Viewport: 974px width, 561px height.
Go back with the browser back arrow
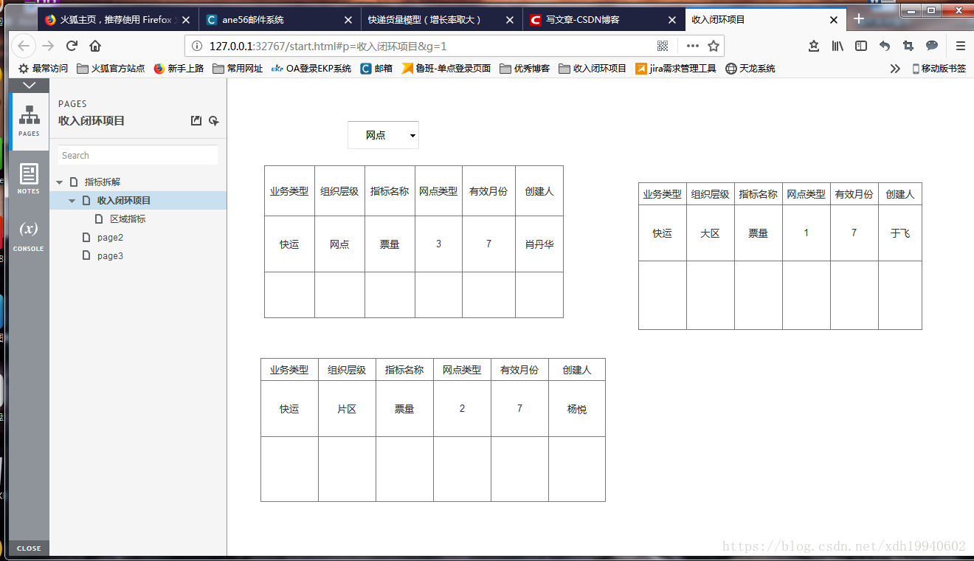(x=24, y=46)
